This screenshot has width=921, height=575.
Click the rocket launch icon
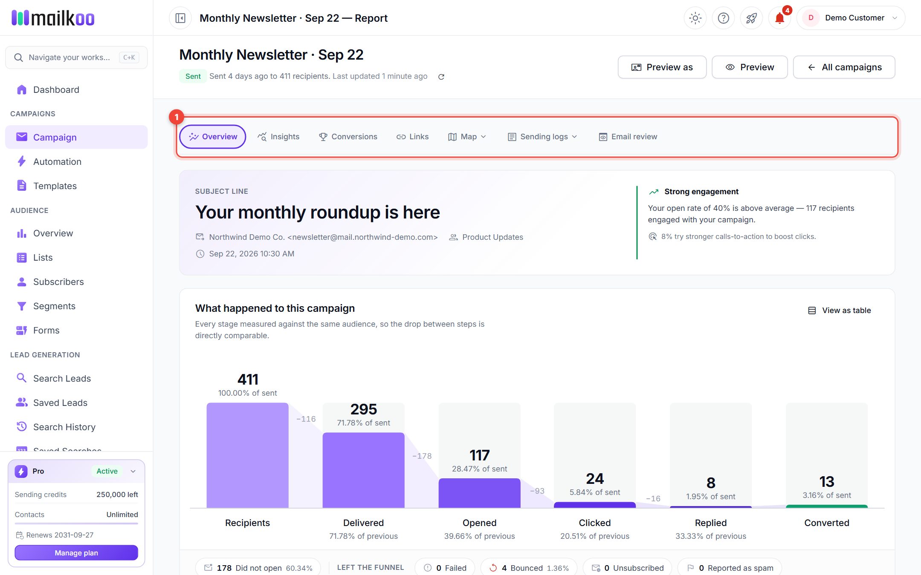click(x=751, y=18)
